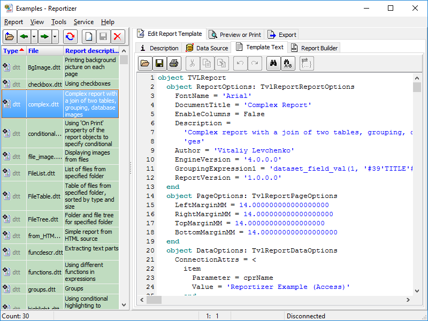
Task: Click the dtt icon beside FileTree.dtt
Action: (x=6, y=219)
